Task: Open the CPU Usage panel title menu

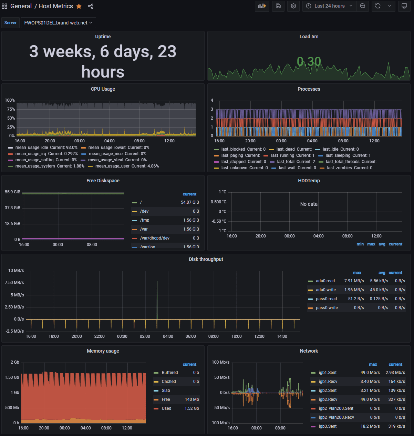Action: pos(103,89)
